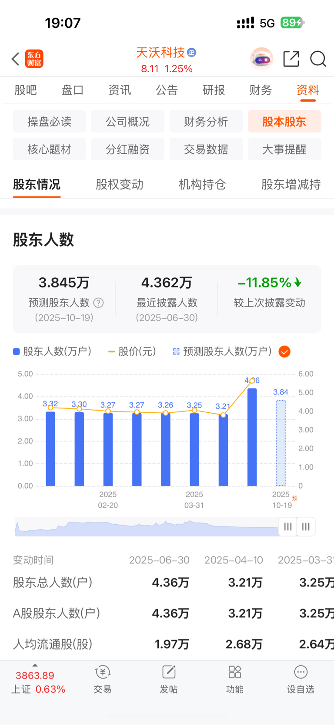The height and width of the screenshot is (725, 334).
Task: Tap the 操盘必读 button
Action: tap(49, 121)
